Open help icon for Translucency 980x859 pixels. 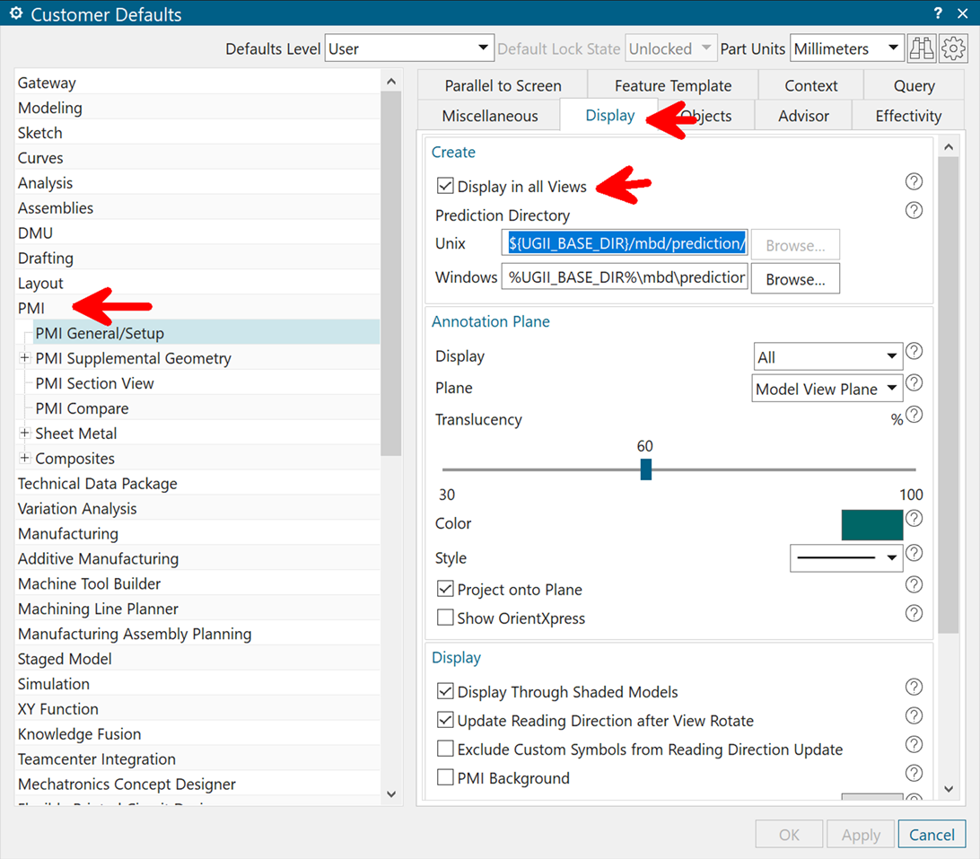[x=914, y=415]
